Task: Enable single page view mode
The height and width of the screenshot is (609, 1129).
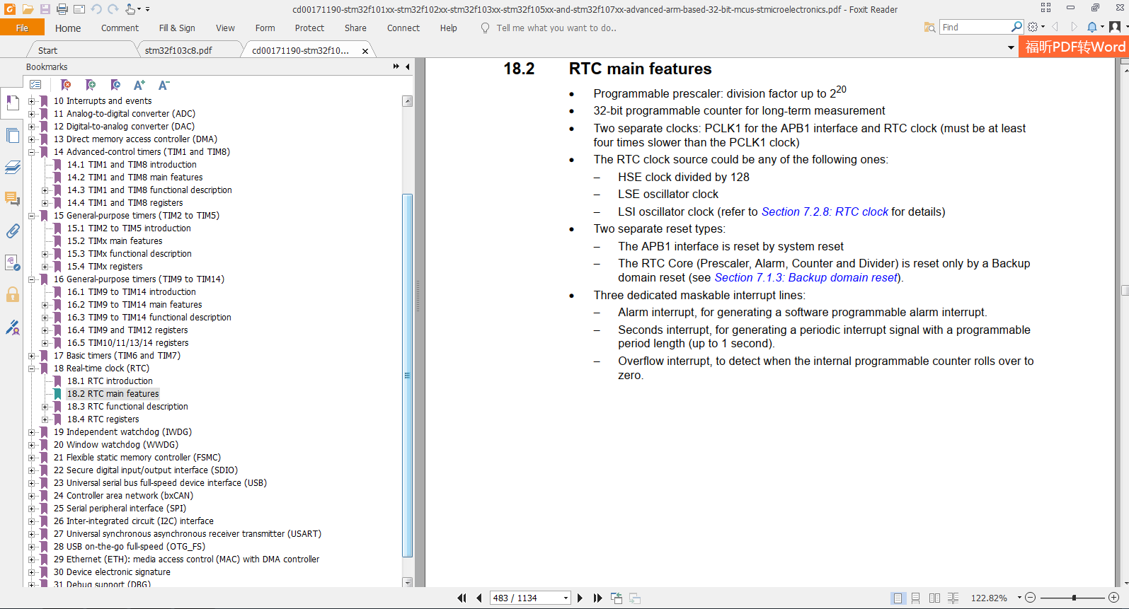Action: tap(898, 598)
